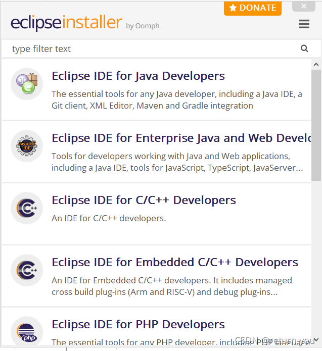Click description mentioning Arm and RISC-V plug-ins
This screenshot has height=351, width=322.
tap(172, 286)
